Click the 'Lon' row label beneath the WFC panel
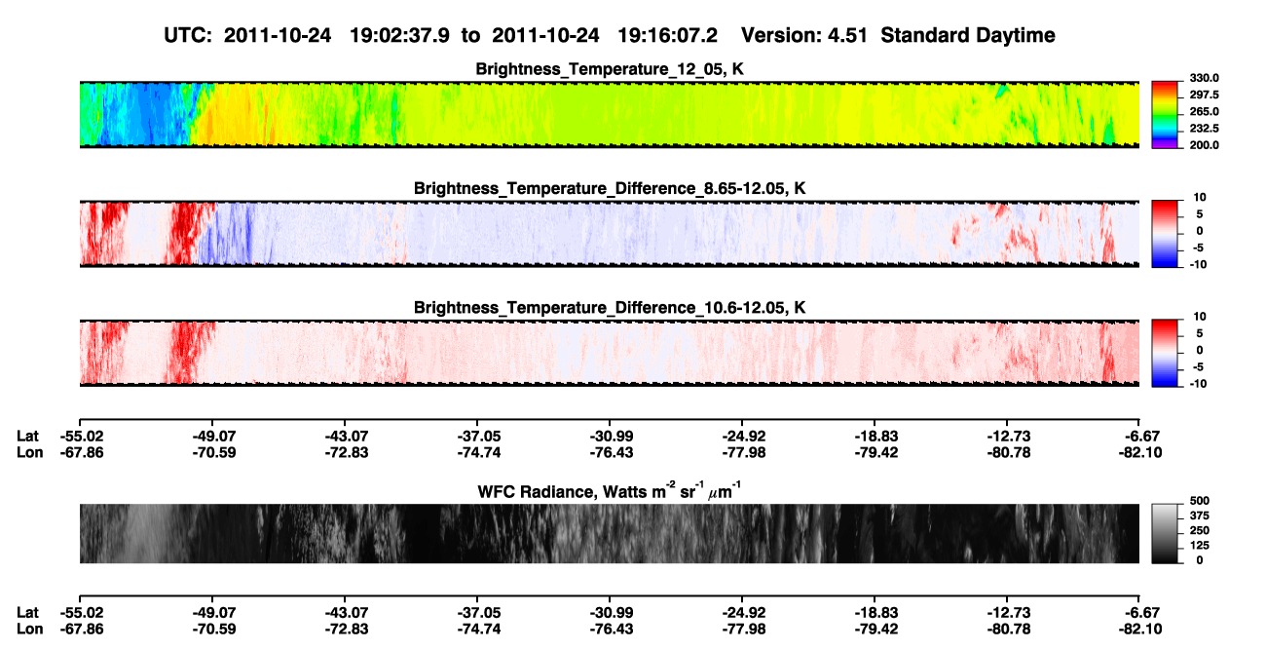Screen dimensions: 1266x650 click(29, 629)
